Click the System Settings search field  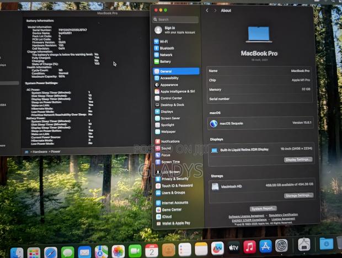point(175,20)
